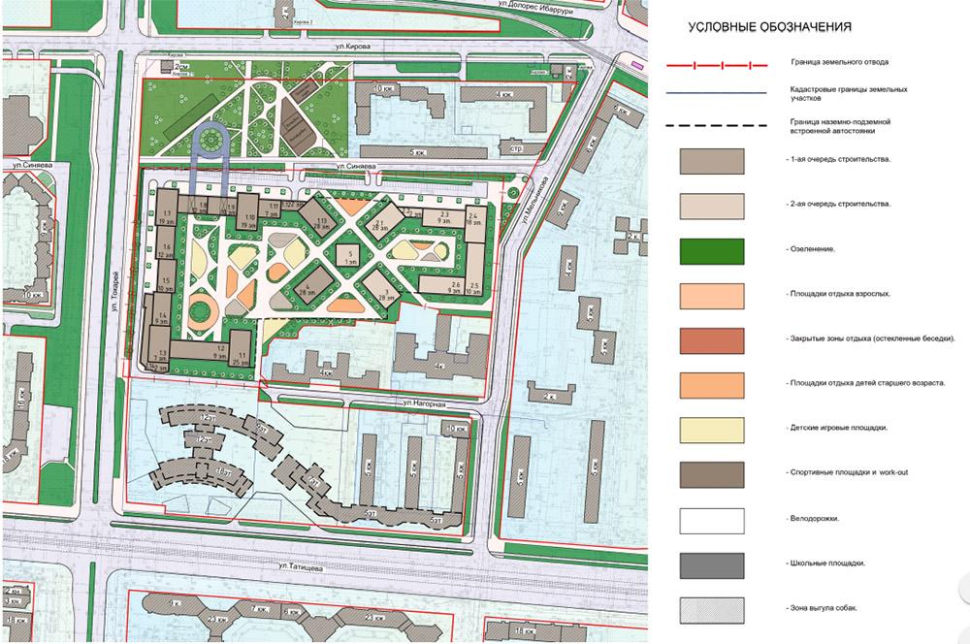Click the Условные обозначения legend heading

tap(770, 26)
